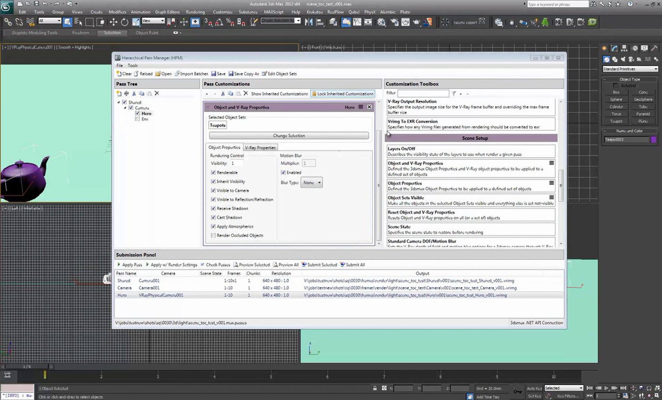Collapse the Shared tree node
This screenshot has height=400, width=662.
[x=118, y=102]
